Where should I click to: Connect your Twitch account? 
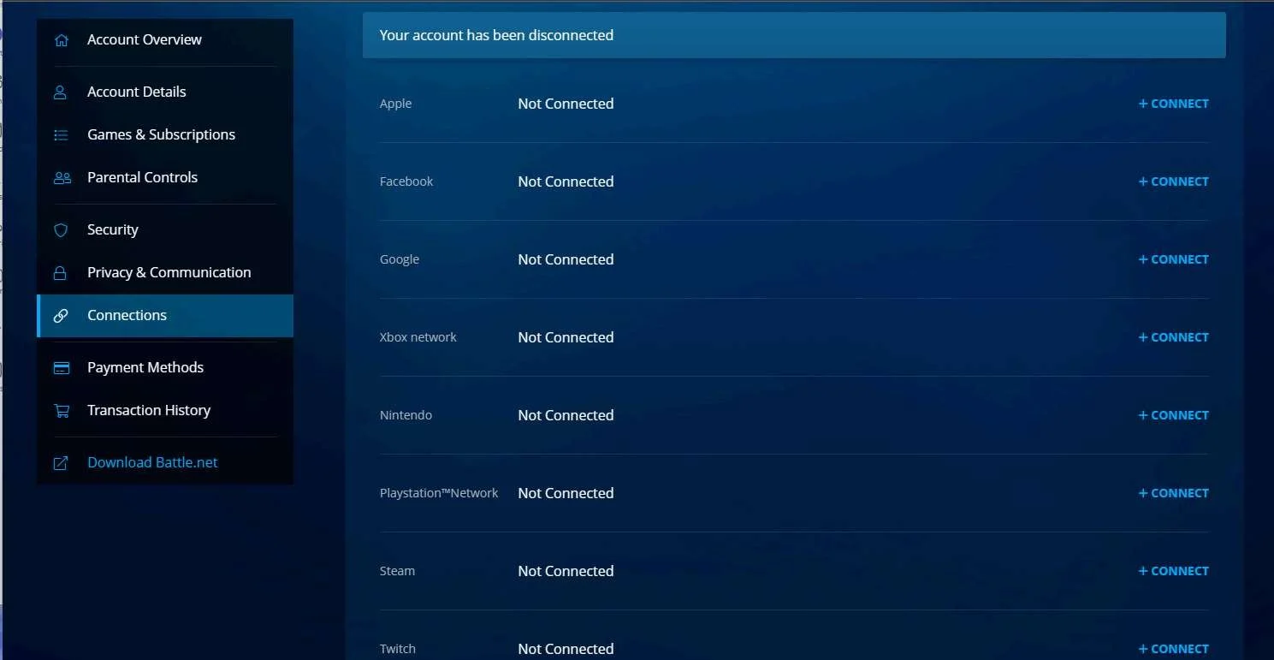point(1173,649)
